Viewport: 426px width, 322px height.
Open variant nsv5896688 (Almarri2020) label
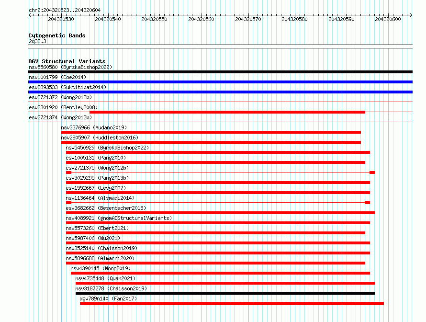pyautogui.click(x=100, y=258)
